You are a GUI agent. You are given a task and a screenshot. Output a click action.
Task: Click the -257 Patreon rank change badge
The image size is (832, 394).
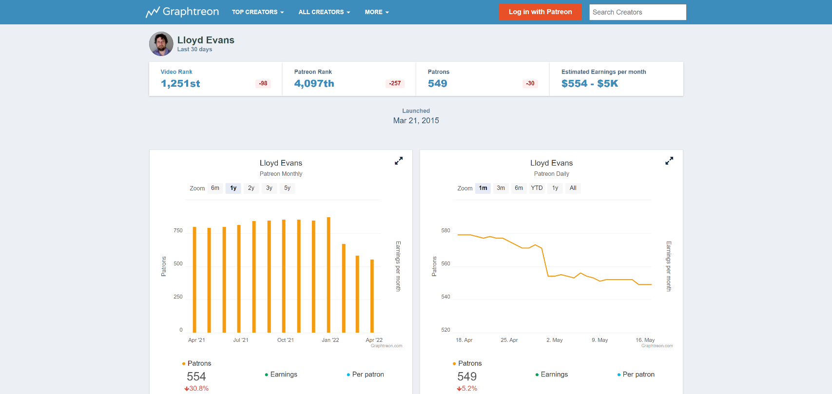pyautogui.click(x=395, y=83)
